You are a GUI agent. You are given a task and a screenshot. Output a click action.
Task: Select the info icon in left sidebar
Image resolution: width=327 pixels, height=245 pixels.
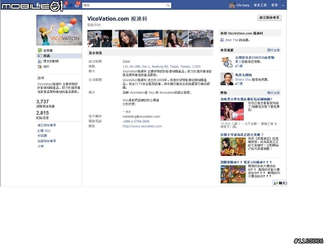[40, 56]
